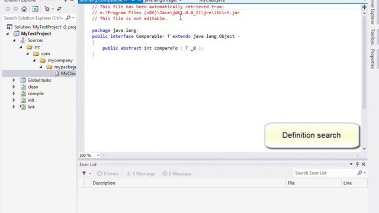This screenshot has width=379, height=213.
Task: Select the Global tasks item
Action: tap(39, 80)
